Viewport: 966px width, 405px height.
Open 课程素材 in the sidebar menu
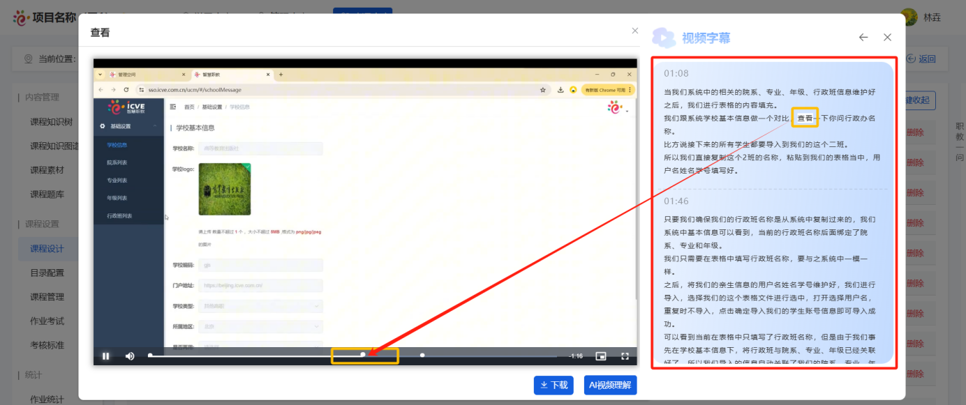(47, 170)
